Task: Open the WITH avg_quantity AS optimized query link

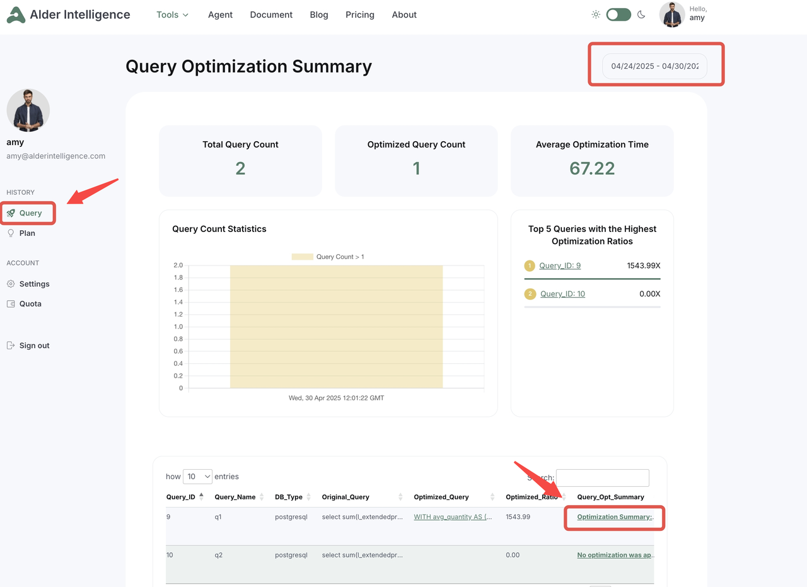Action: (x=453, y=517)
